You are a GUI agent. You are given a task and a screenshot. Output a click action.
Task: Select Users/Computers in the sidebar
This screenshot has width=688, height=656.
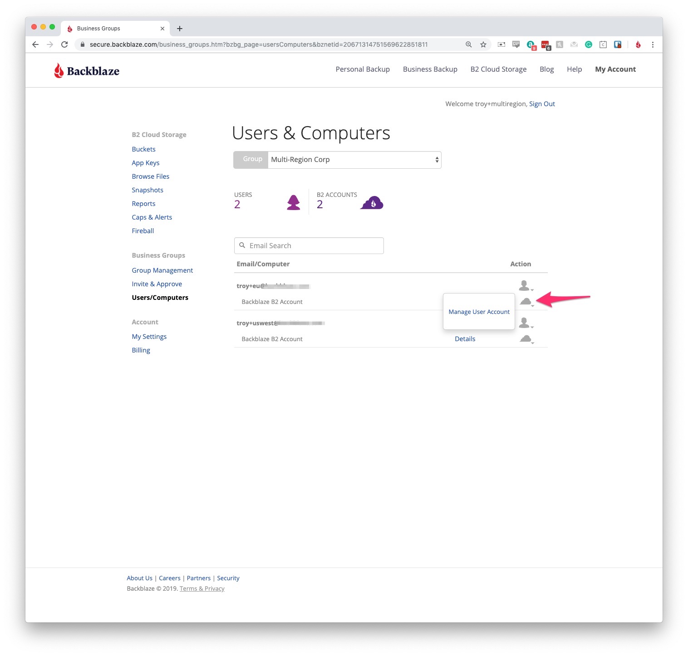(160, 298)
